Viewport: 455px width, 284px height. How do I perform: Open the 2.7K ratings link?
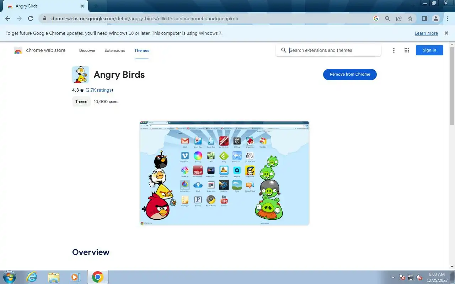point(99,90)
